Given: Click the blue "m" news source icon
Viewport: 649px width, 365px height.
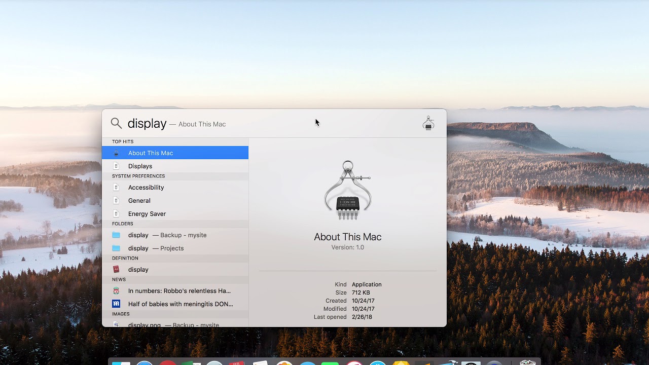Looking at the screenshot, I should pos(116,304).
